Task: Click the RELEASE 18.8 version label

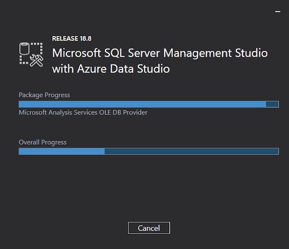Action: coord(72,39)
